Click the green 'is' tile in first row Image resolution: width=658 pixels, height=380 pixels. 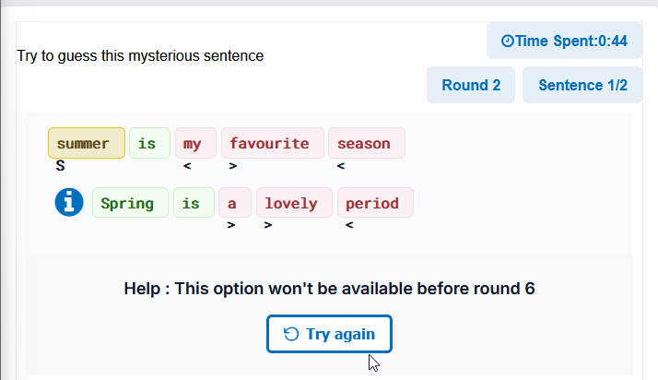(x=150, y=143)
